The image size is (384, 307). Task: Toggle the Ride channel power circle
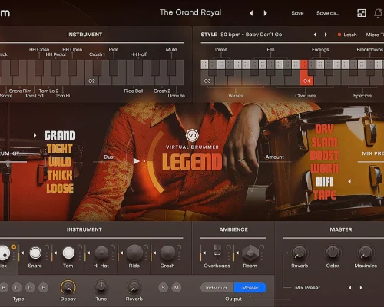[x=146, y=247]
